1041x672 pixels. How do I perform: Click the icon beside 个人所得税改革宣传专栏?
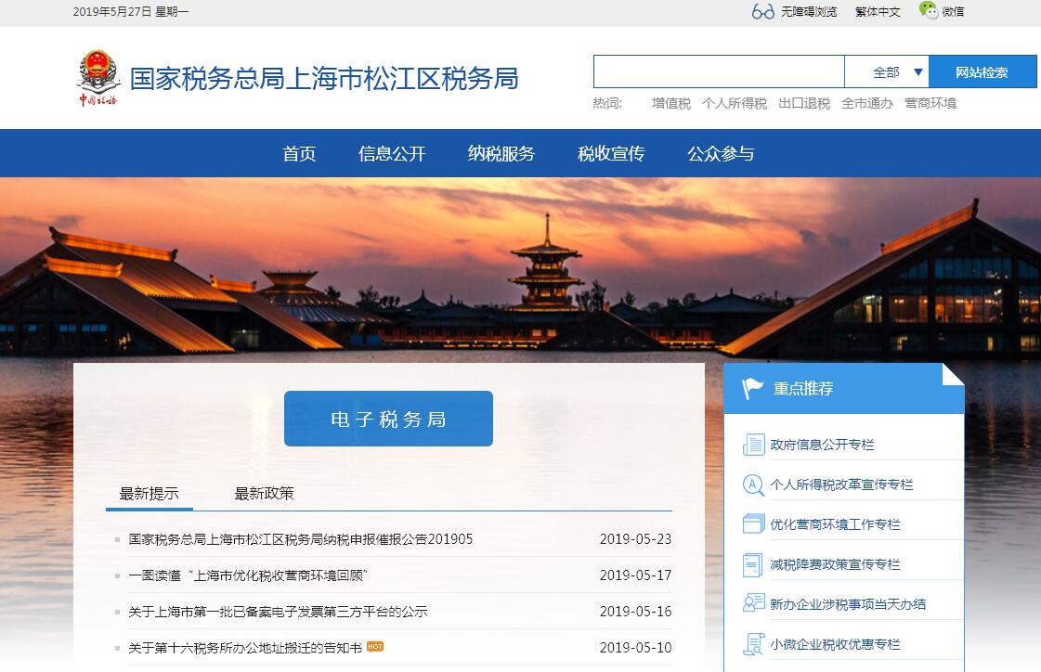click(753, 485)
